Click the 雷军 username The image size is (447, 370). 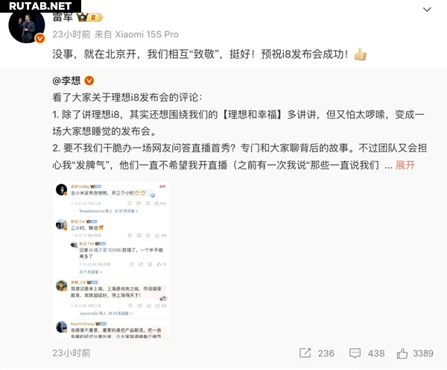click(63, 17)
